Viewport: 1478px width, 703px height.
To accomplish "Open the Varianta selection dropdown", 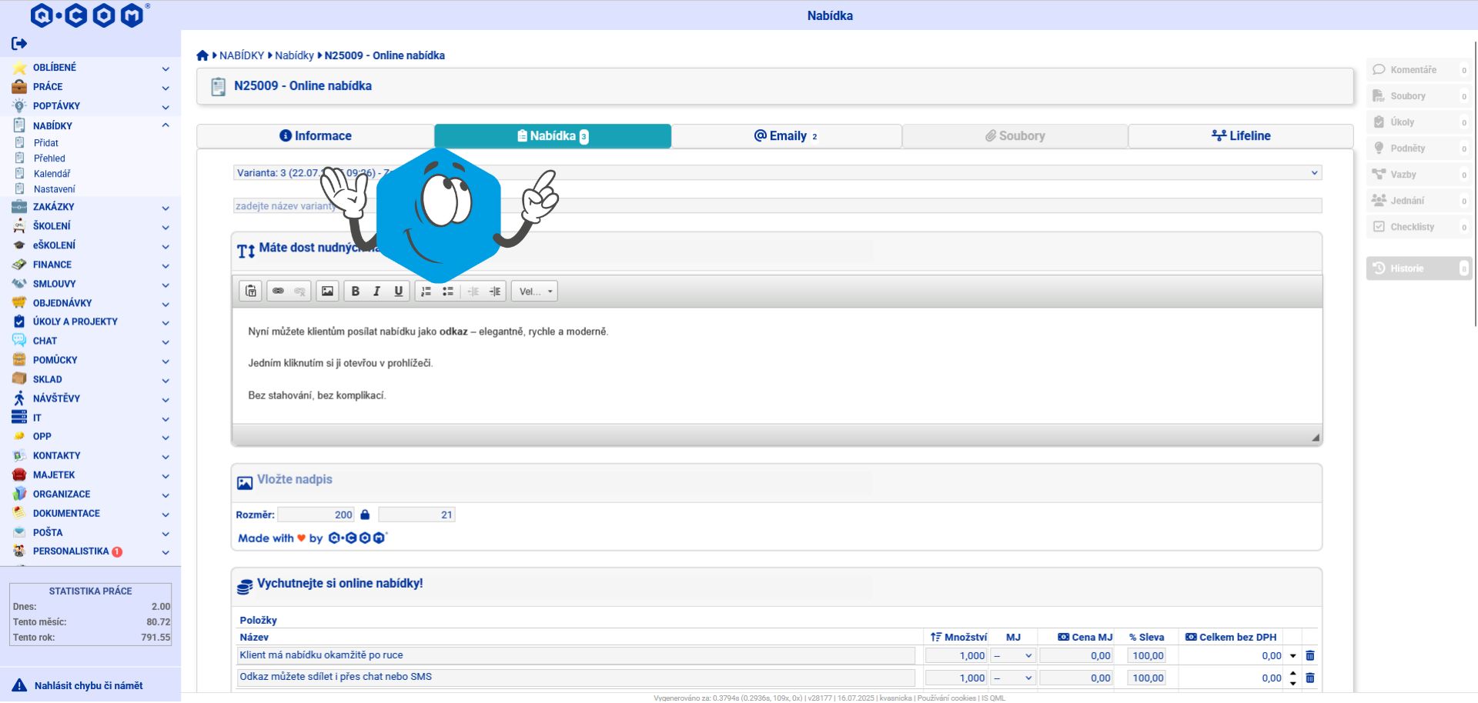I will pos(777,173).
